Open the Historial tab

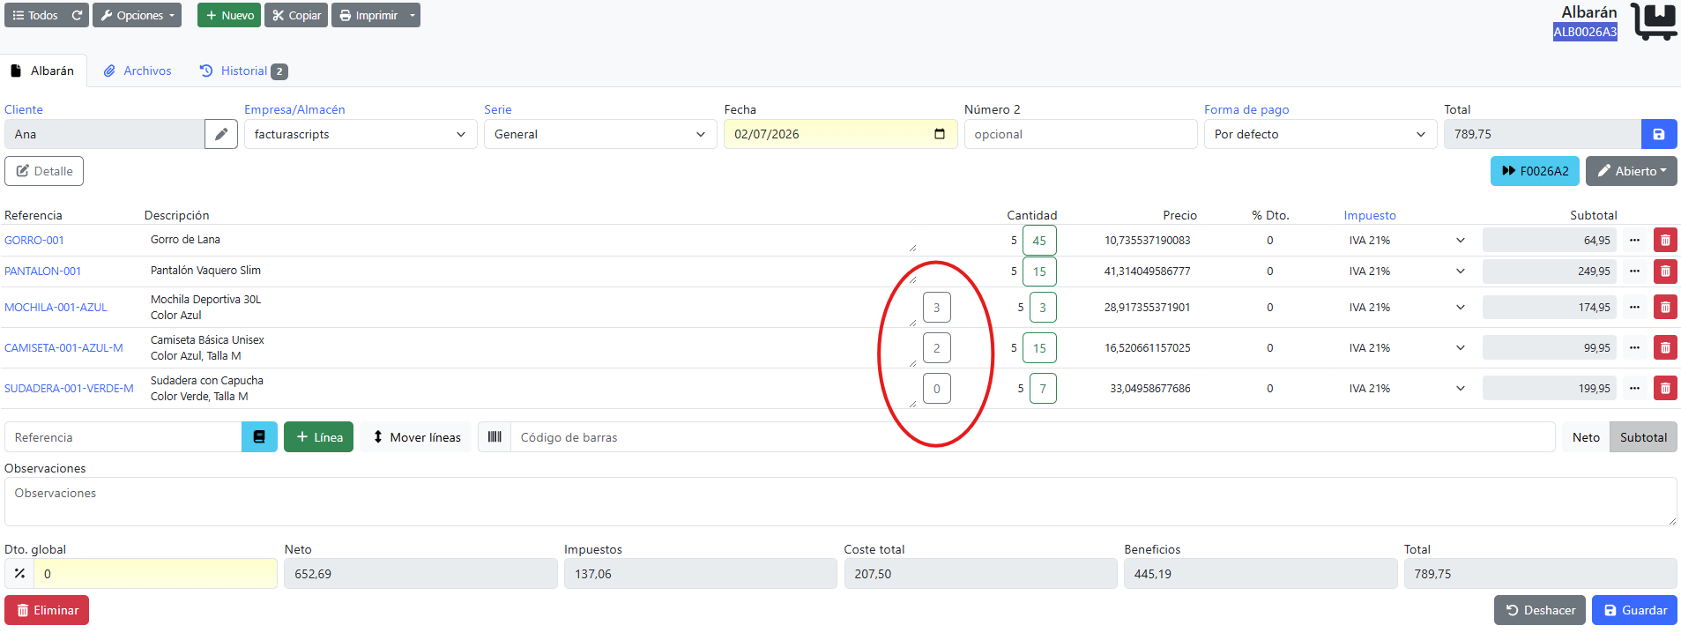coord(243,71)
